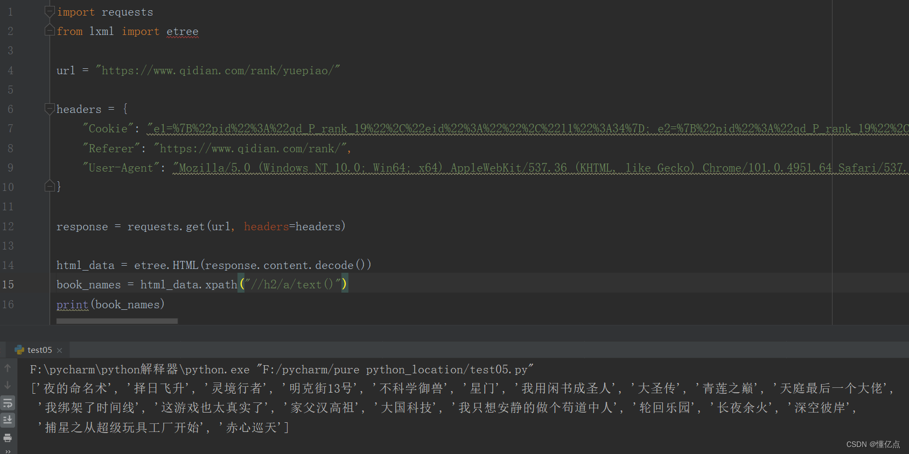Click the "User-Agent" key on line 9
Screen dimensions: 909x454
(121, 168)
